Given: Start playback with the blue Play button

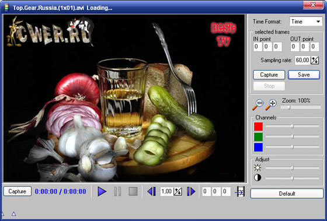Looking at the screenshot, I should click(x=102, y=191).
